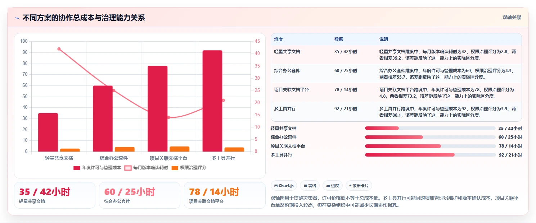Toggle 权限治理评分 legend entry

[x=189, y=168]
